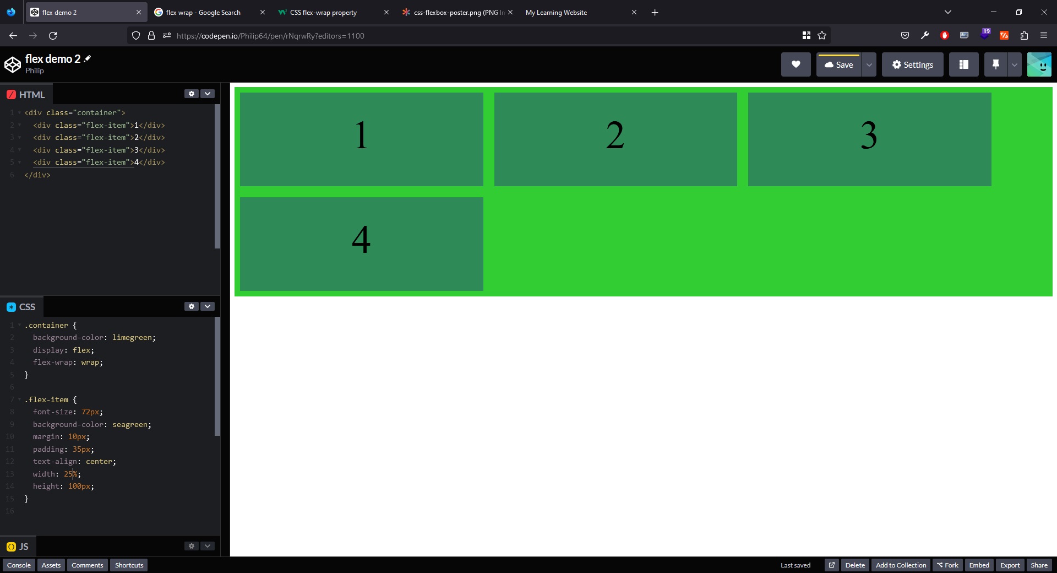Open the Comments panel
The width and height of the screenshot is (1057, 573).
click(88, 565)
